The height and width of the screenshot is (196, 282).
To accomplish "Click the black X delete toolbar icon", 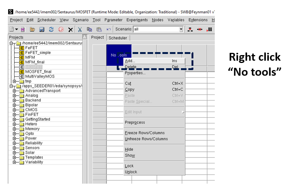I will coord(70,29).
